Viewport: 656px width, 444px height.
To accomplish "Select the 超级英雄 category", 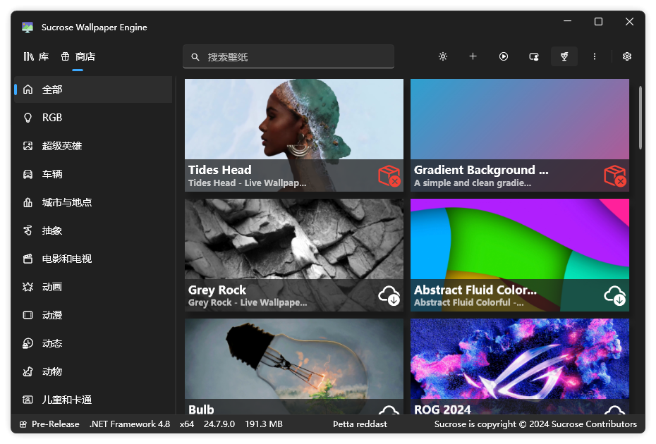I will point(93,146).
